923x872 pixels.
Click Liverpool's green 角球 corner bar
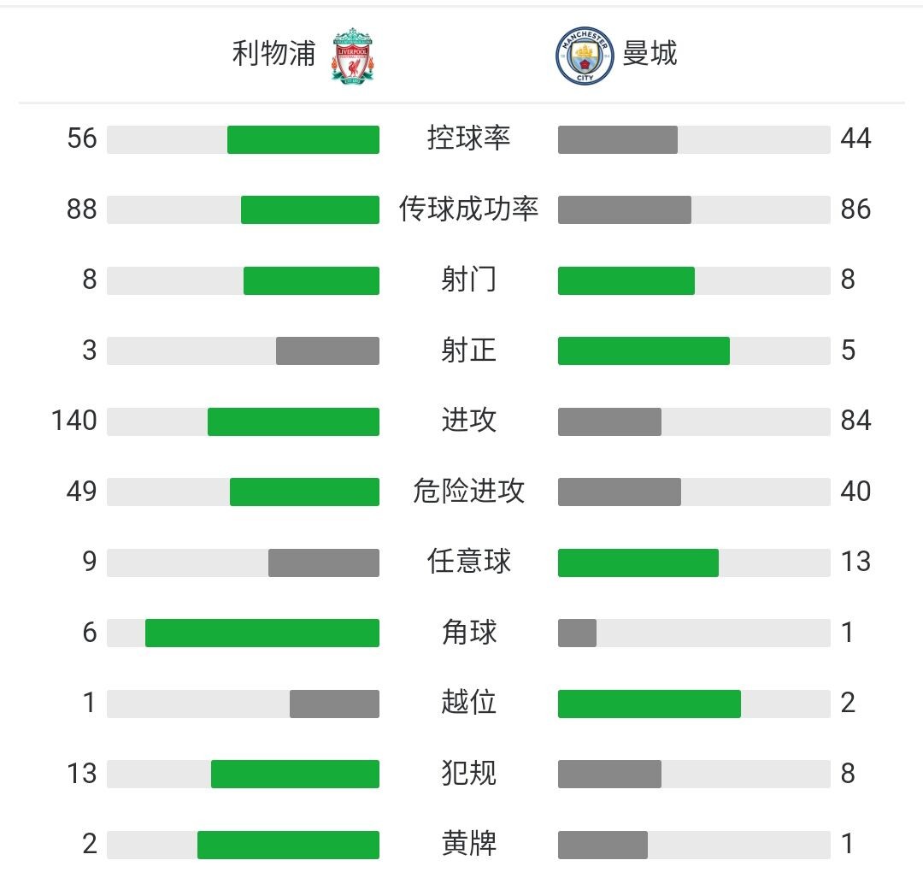pos(262,633)
